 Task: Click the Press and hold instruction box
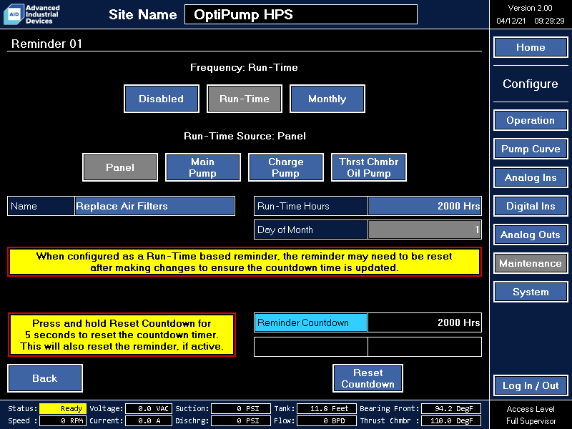pyautogui.click(x=122, y=335)
